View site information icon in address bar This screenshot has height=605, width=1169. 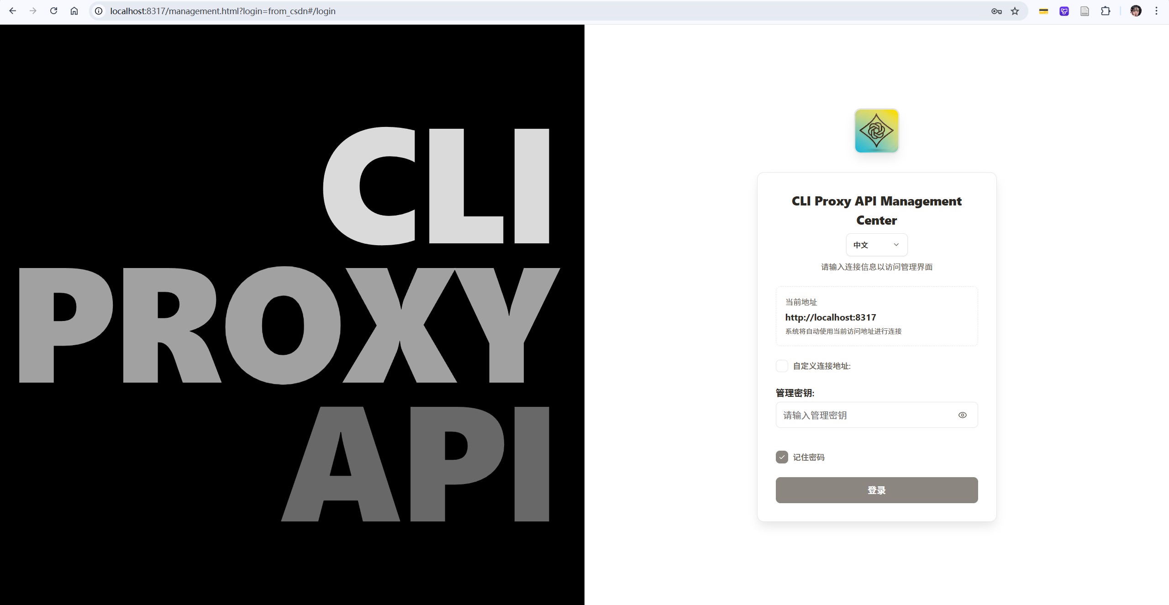click(99, 11)
